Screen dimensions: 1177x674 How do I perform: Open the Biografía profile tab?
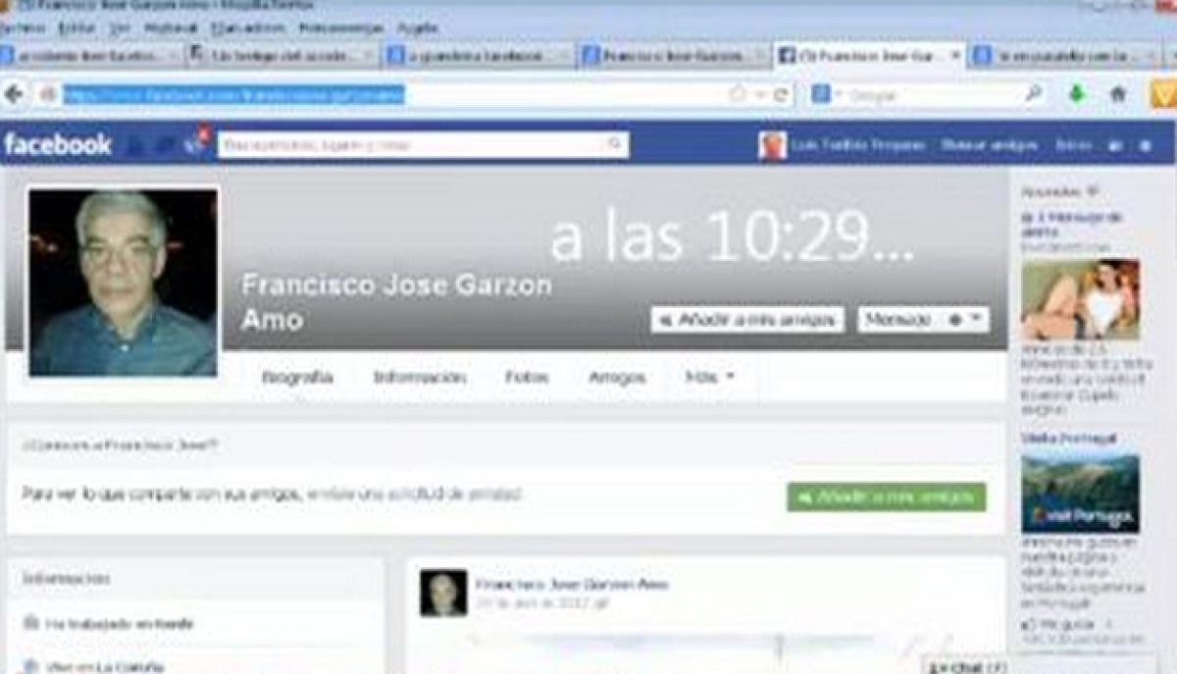coord(297,378)
